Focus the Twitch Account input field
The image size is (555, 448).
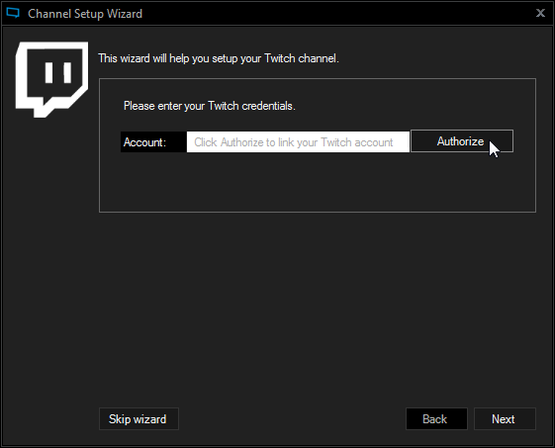pos(298,141)
